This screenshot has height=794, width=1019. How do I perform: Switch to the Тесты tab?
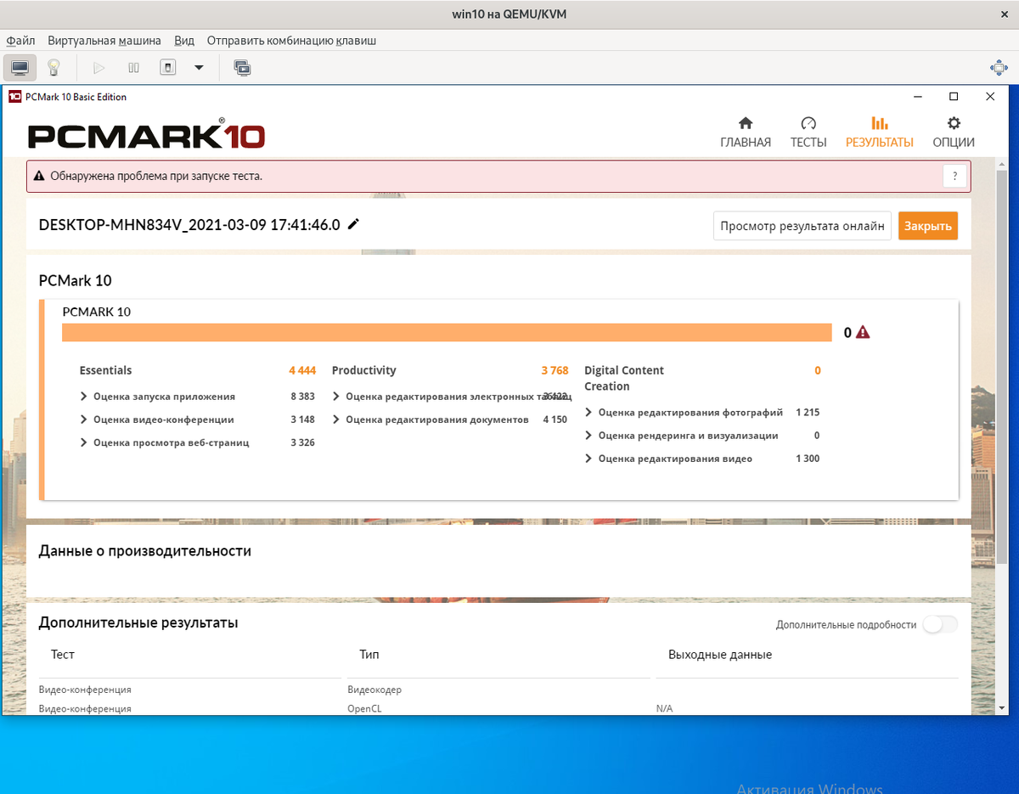(x=808, y=132)
